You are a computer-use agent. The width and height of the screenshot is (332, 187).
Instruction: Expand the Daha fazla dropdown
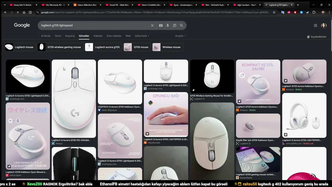point(142,36)
